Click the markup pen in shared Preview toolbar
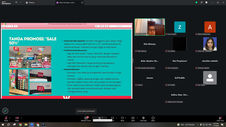 pos(97,26)
